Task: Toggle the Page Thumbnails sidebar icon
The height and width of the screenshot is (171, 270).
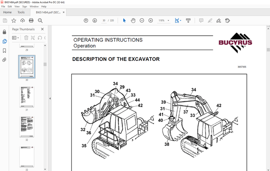Action: pos(4,41)
